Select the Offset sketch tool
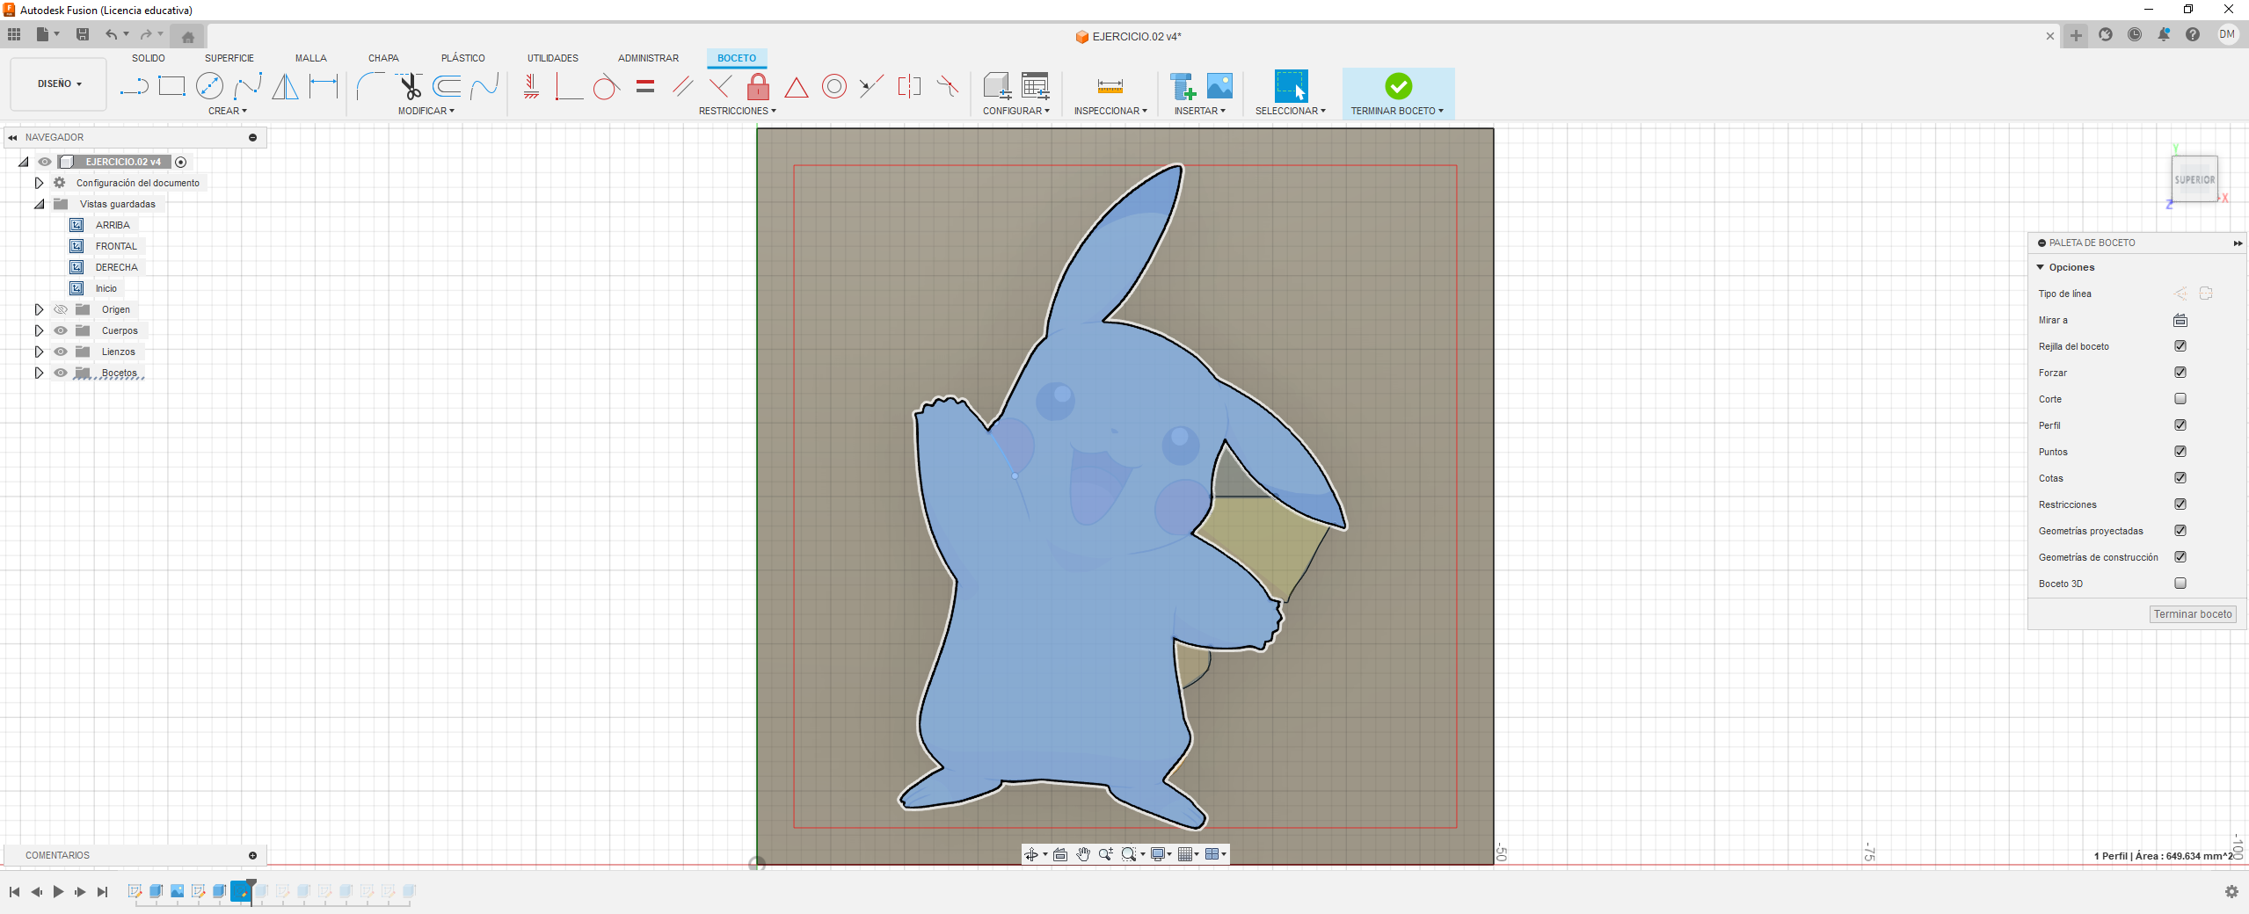This screenshot has width=2249, height=914. [448, 86]
